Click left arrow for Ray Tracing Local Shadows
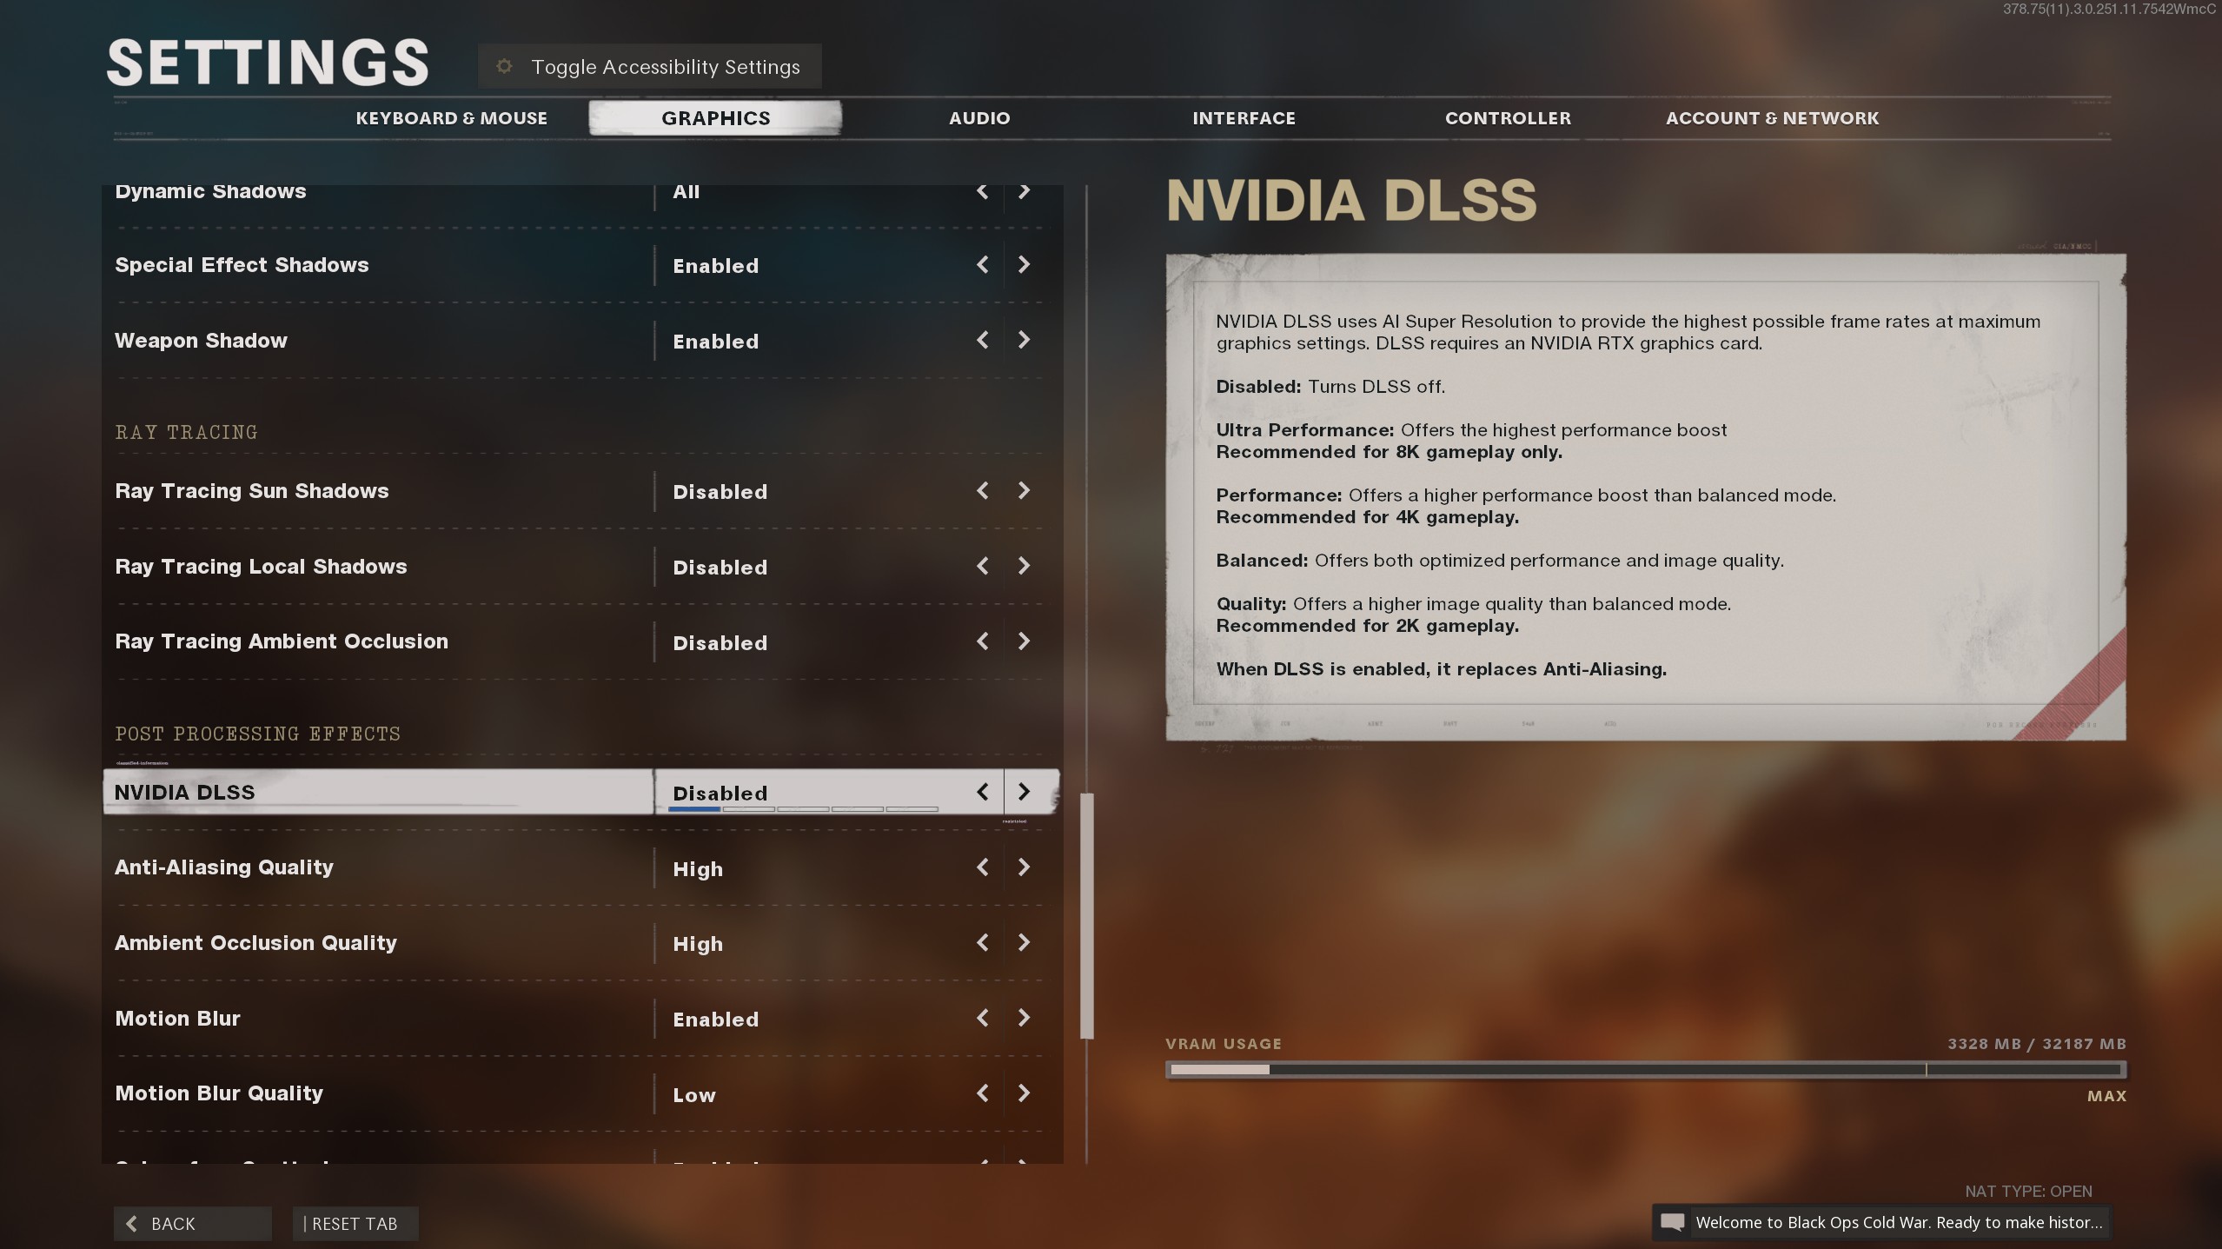The height and width of the screenshot is (1249, 2222). (x=982, y=566)
